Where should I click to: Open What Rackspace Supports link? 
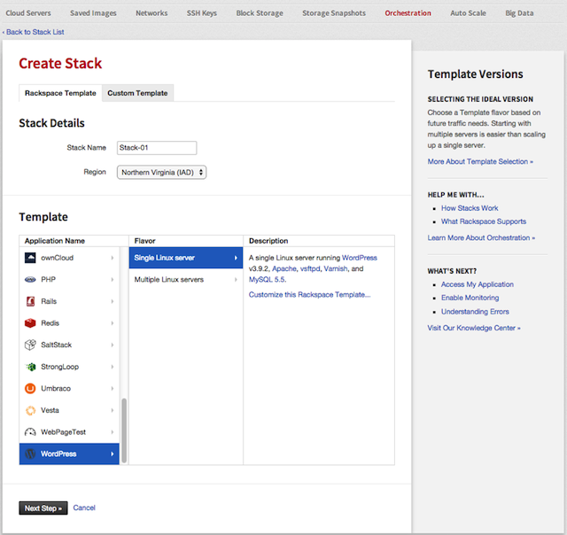(484, 221)
